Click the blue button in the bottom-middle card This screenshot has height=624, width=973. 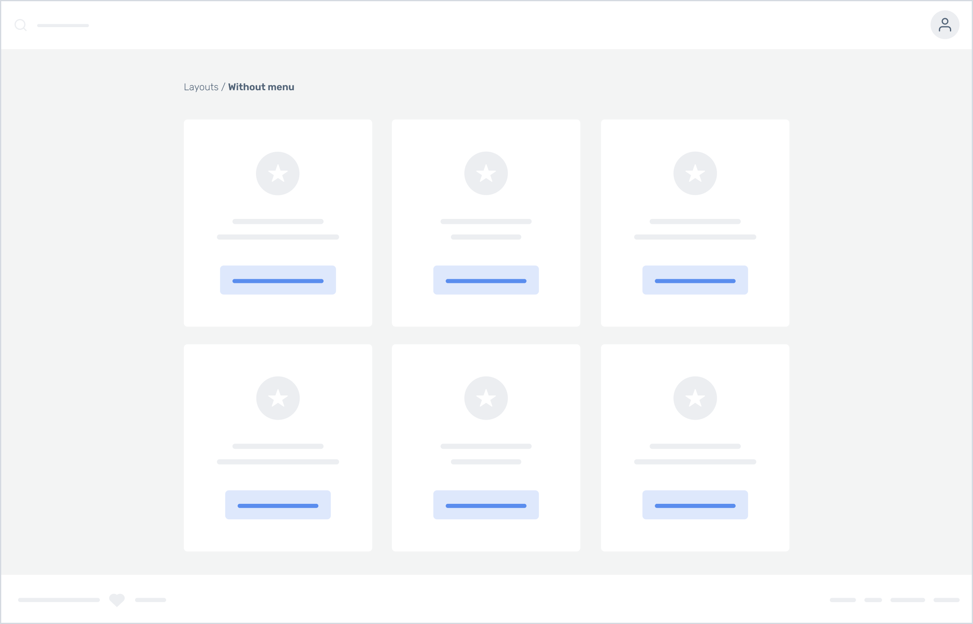click(x=486, y=505)
